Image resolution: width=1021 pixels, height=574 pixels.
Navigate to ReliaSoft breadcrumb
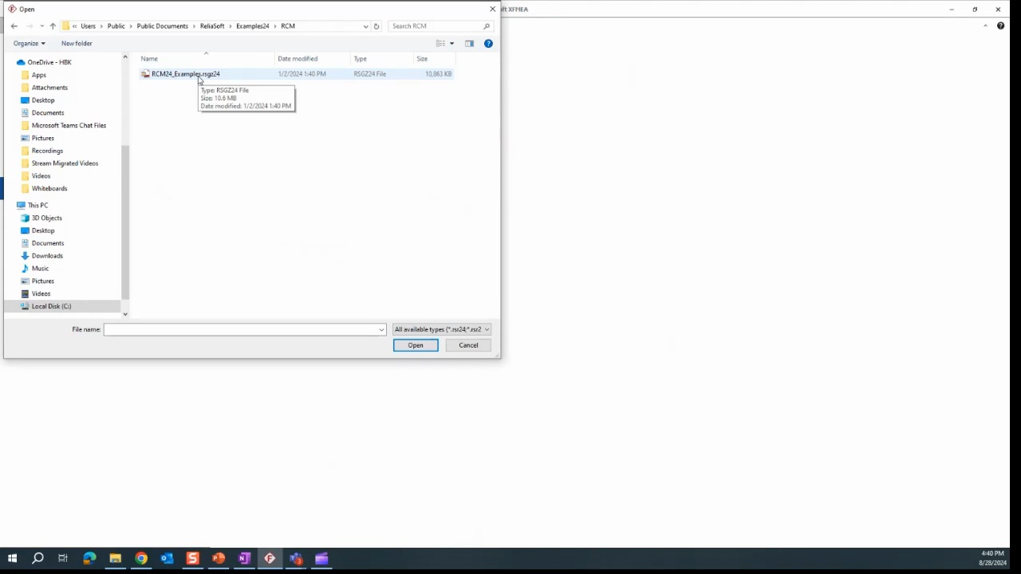tap(212, 26)
